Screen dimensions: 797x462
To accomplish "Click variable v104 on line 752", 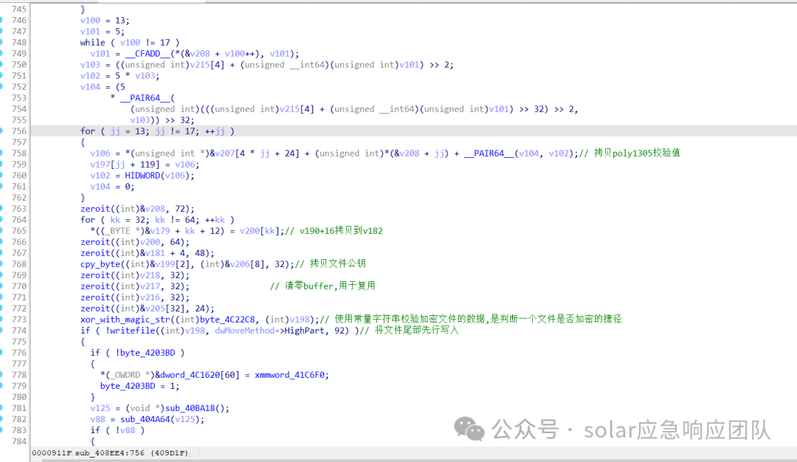I will point(90,87).
